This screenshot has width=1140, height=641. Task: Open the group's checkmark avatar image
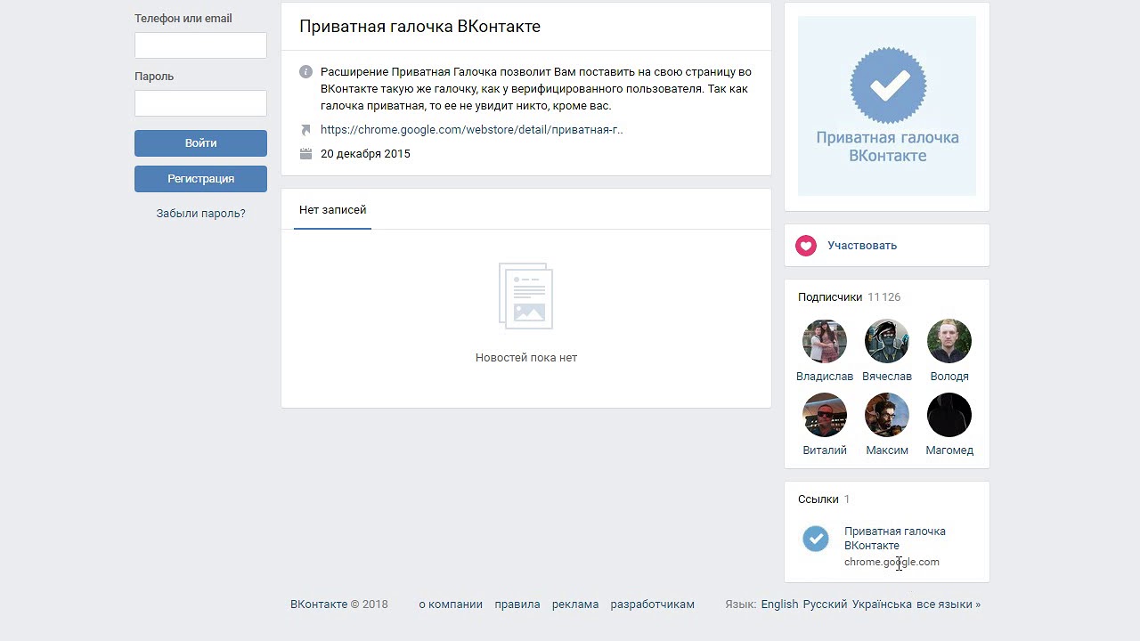click(887, 106)
